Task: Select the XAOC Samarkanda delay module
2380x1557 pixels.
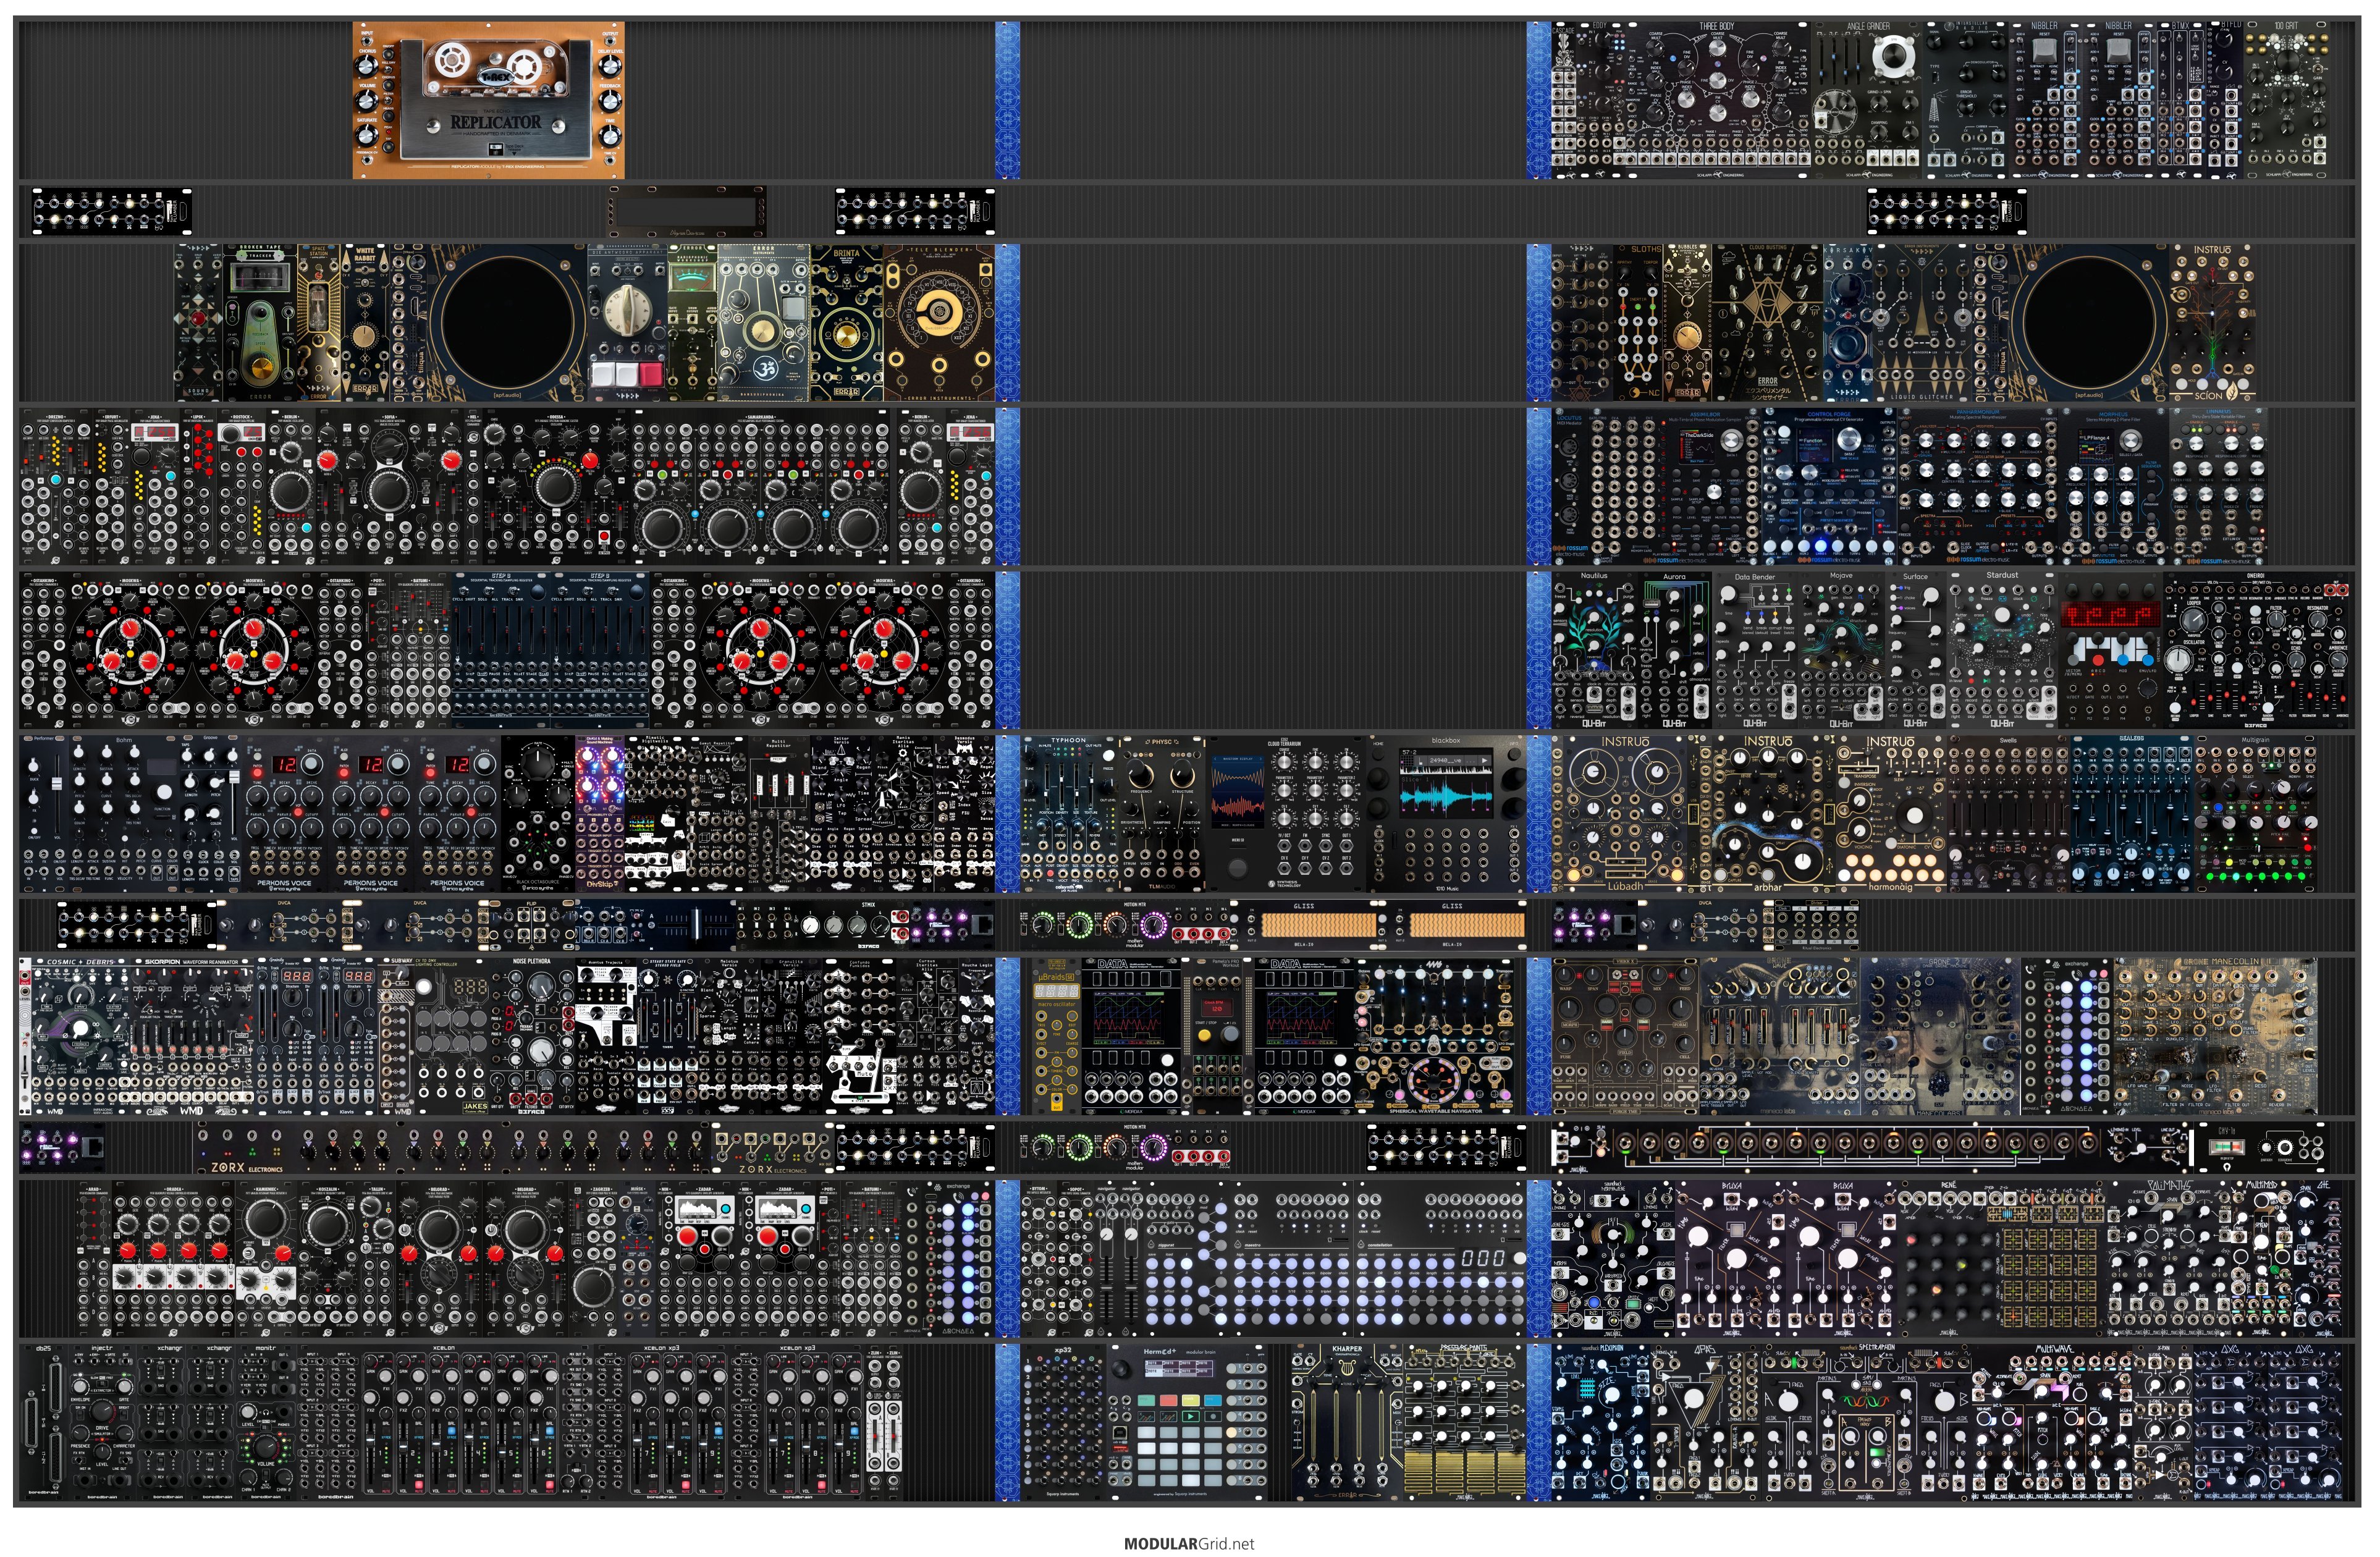Action: coord(761,487)
